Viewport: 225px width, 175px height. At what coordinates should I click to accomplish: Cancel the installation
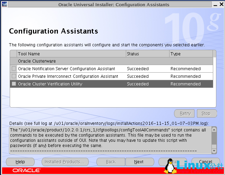pyautogui.click(x=206, y=162)
